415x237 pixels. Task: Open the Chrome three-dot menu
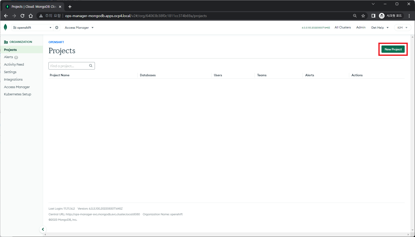[409, 16]
